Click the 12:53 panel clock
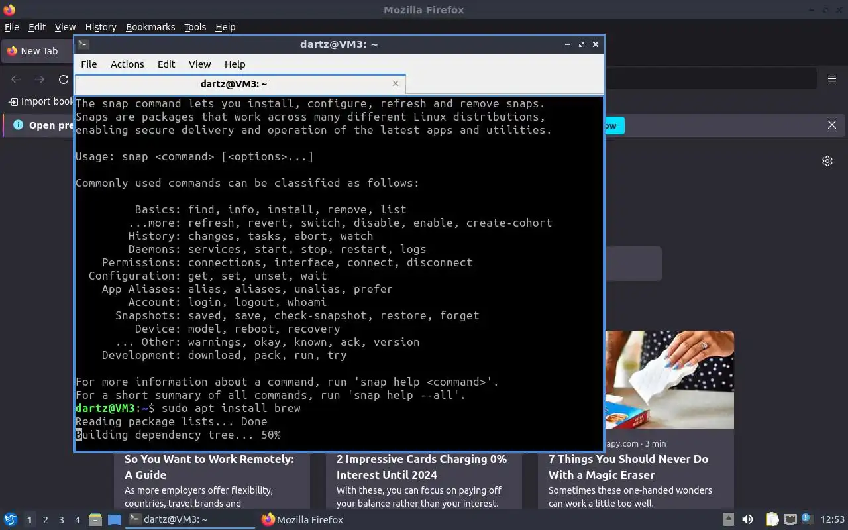 click(x=833, y=520)
